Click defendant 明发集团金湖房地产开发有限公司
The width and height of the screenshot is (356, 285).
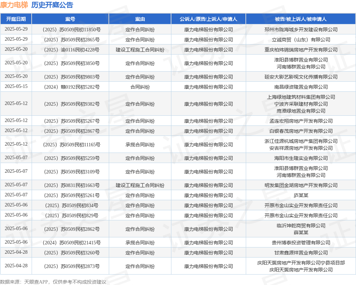(x=301, y=185)
